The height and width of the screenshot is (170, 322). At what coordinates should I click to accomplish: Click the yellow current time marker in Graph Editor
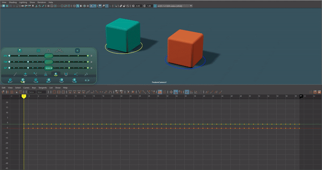[x=24, y=96]
